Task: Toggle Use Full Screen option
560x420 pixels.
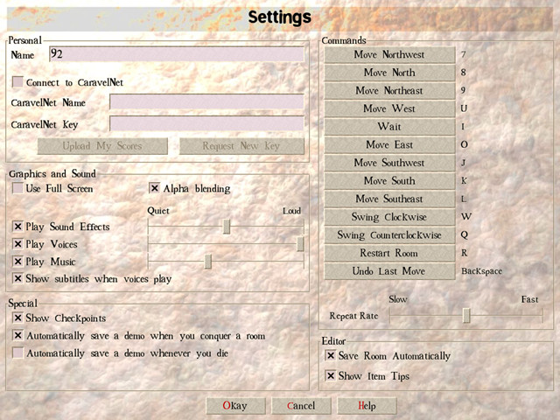Action: [x=17, y=188]
